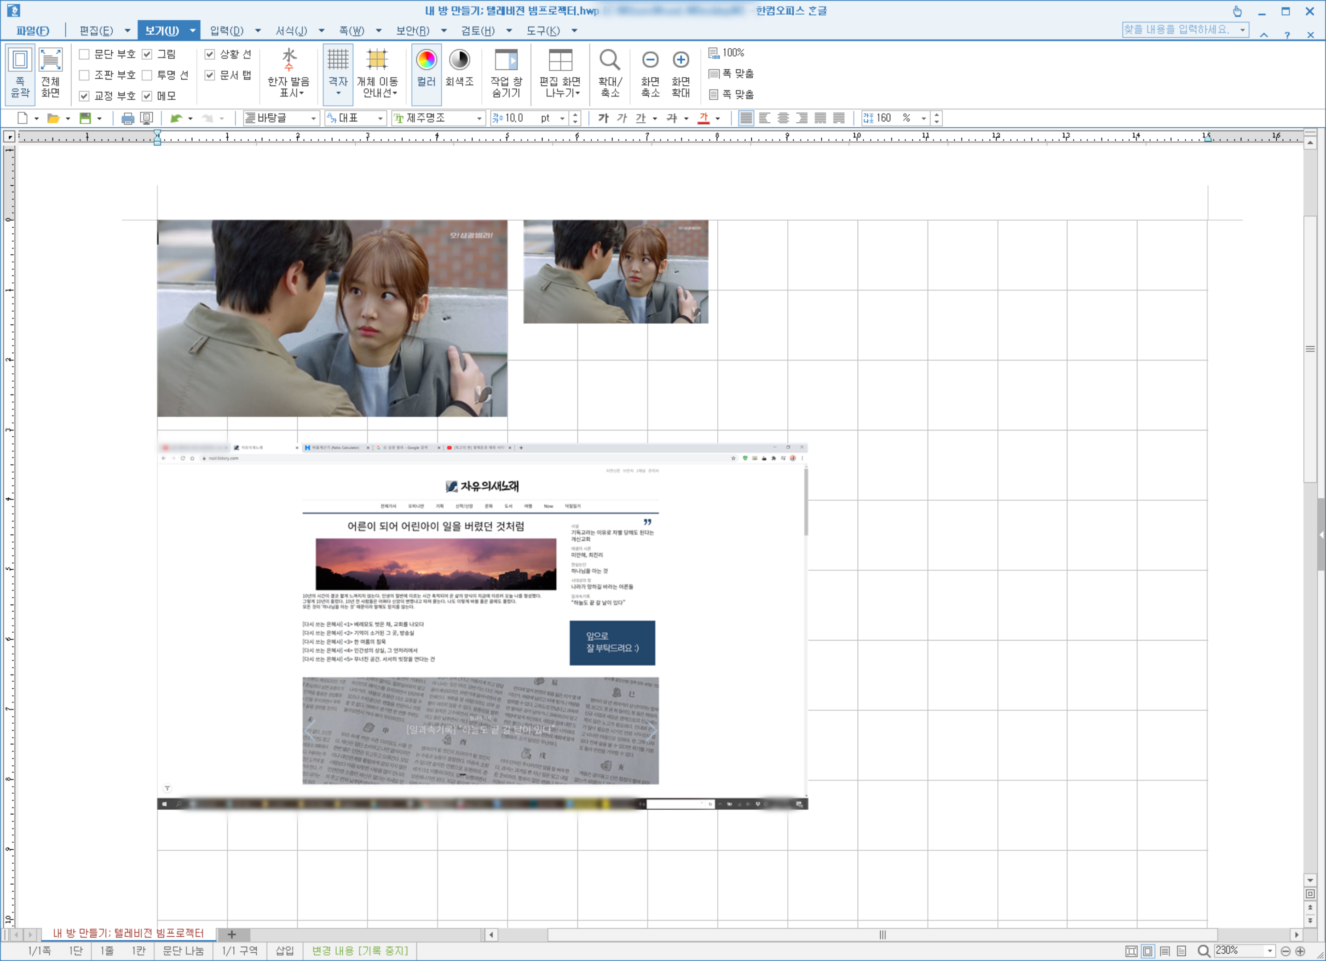Uncheck the 그림 checkbox
Image resolution: width=1326 pixels, height=961 pixels.
147,54
